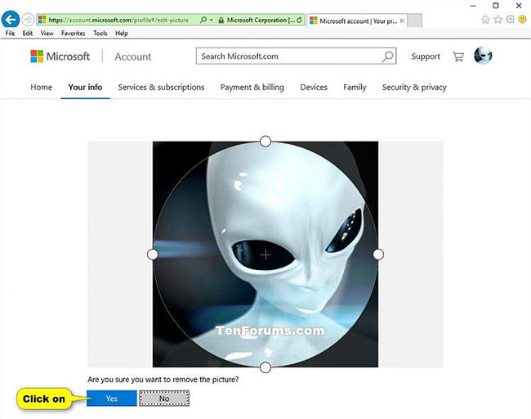Click the search magnifier in Microsoft search box
This screenshot has width=531, height=419.
click(388, 56)
